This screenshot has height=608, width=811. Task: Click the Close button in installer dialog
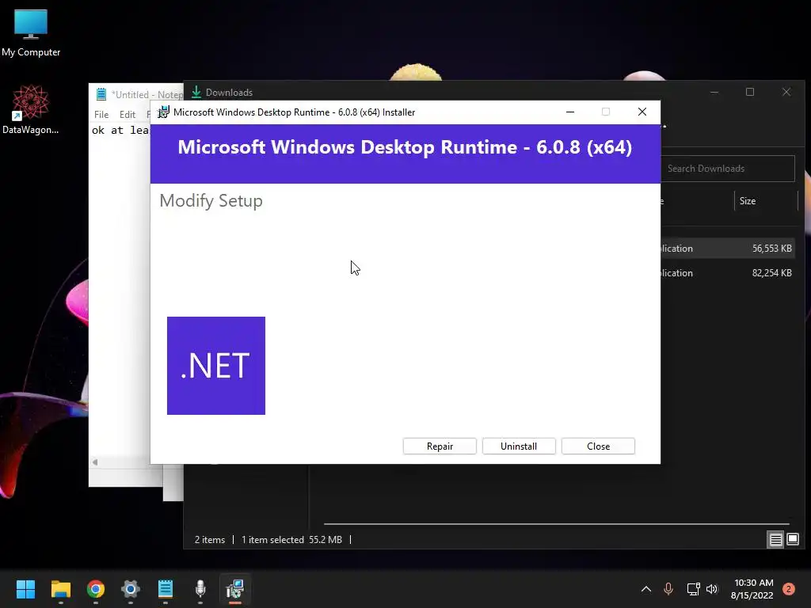pyautogui.click(x=598, y=446)
